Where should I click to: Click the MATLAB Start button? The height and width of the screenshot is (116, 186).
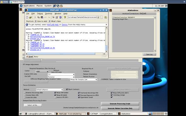tap(29, 57)
